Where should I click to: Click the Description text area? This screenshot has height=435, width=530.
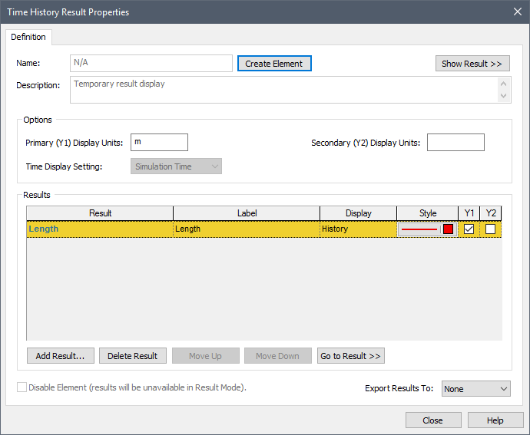[x=290, y=90]
